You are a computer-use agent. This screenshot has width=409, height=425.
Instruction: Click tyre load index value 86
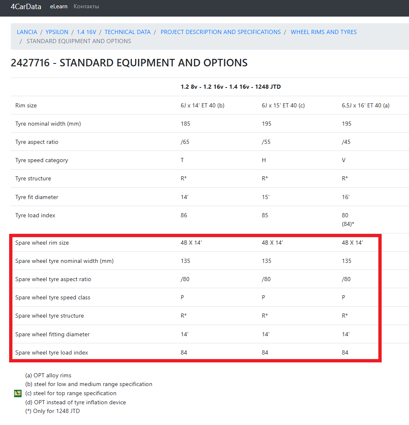tap(184, 215)
